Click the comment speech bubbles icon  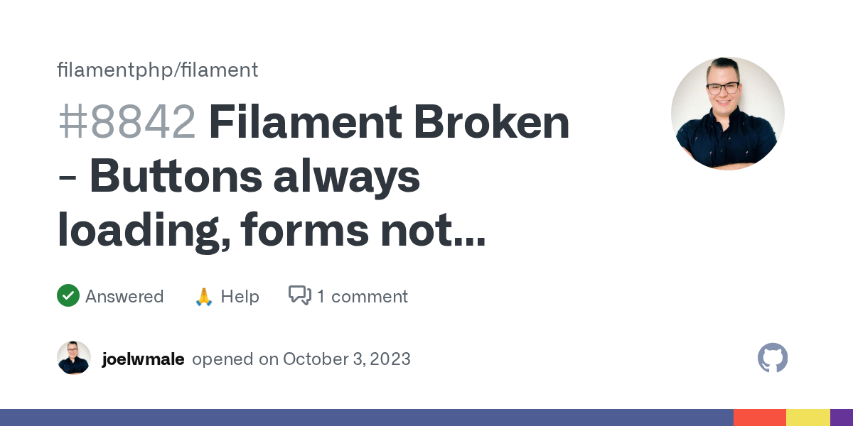[x=299, y=295]
